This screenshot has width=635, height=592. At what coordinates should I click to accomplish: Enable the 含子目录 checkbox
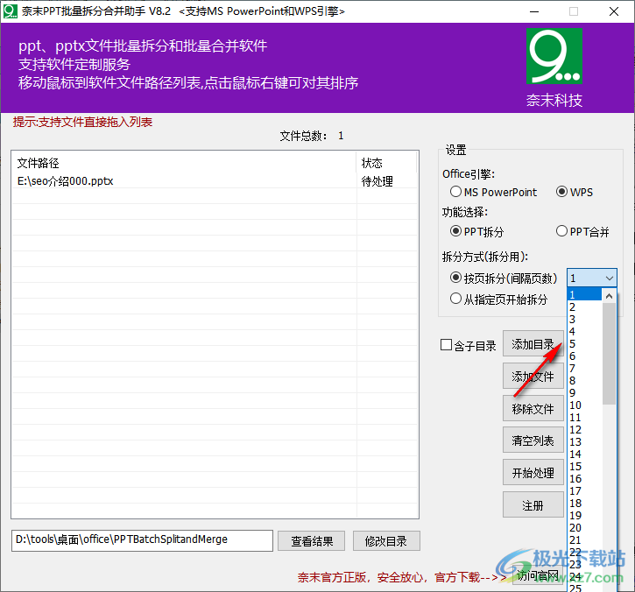[469, 345]
